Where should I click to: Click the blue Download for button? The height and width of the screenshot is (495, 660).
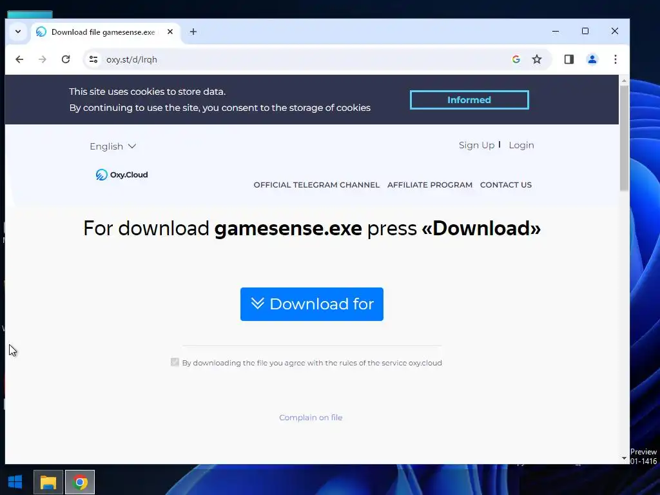(x=312, y=304)
